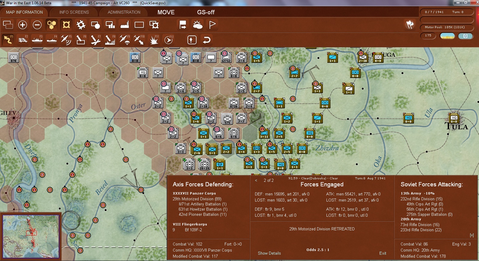Click the overlapping windows icon in the top toolbar
Screen dimensions: 479x261
point(8,25)
